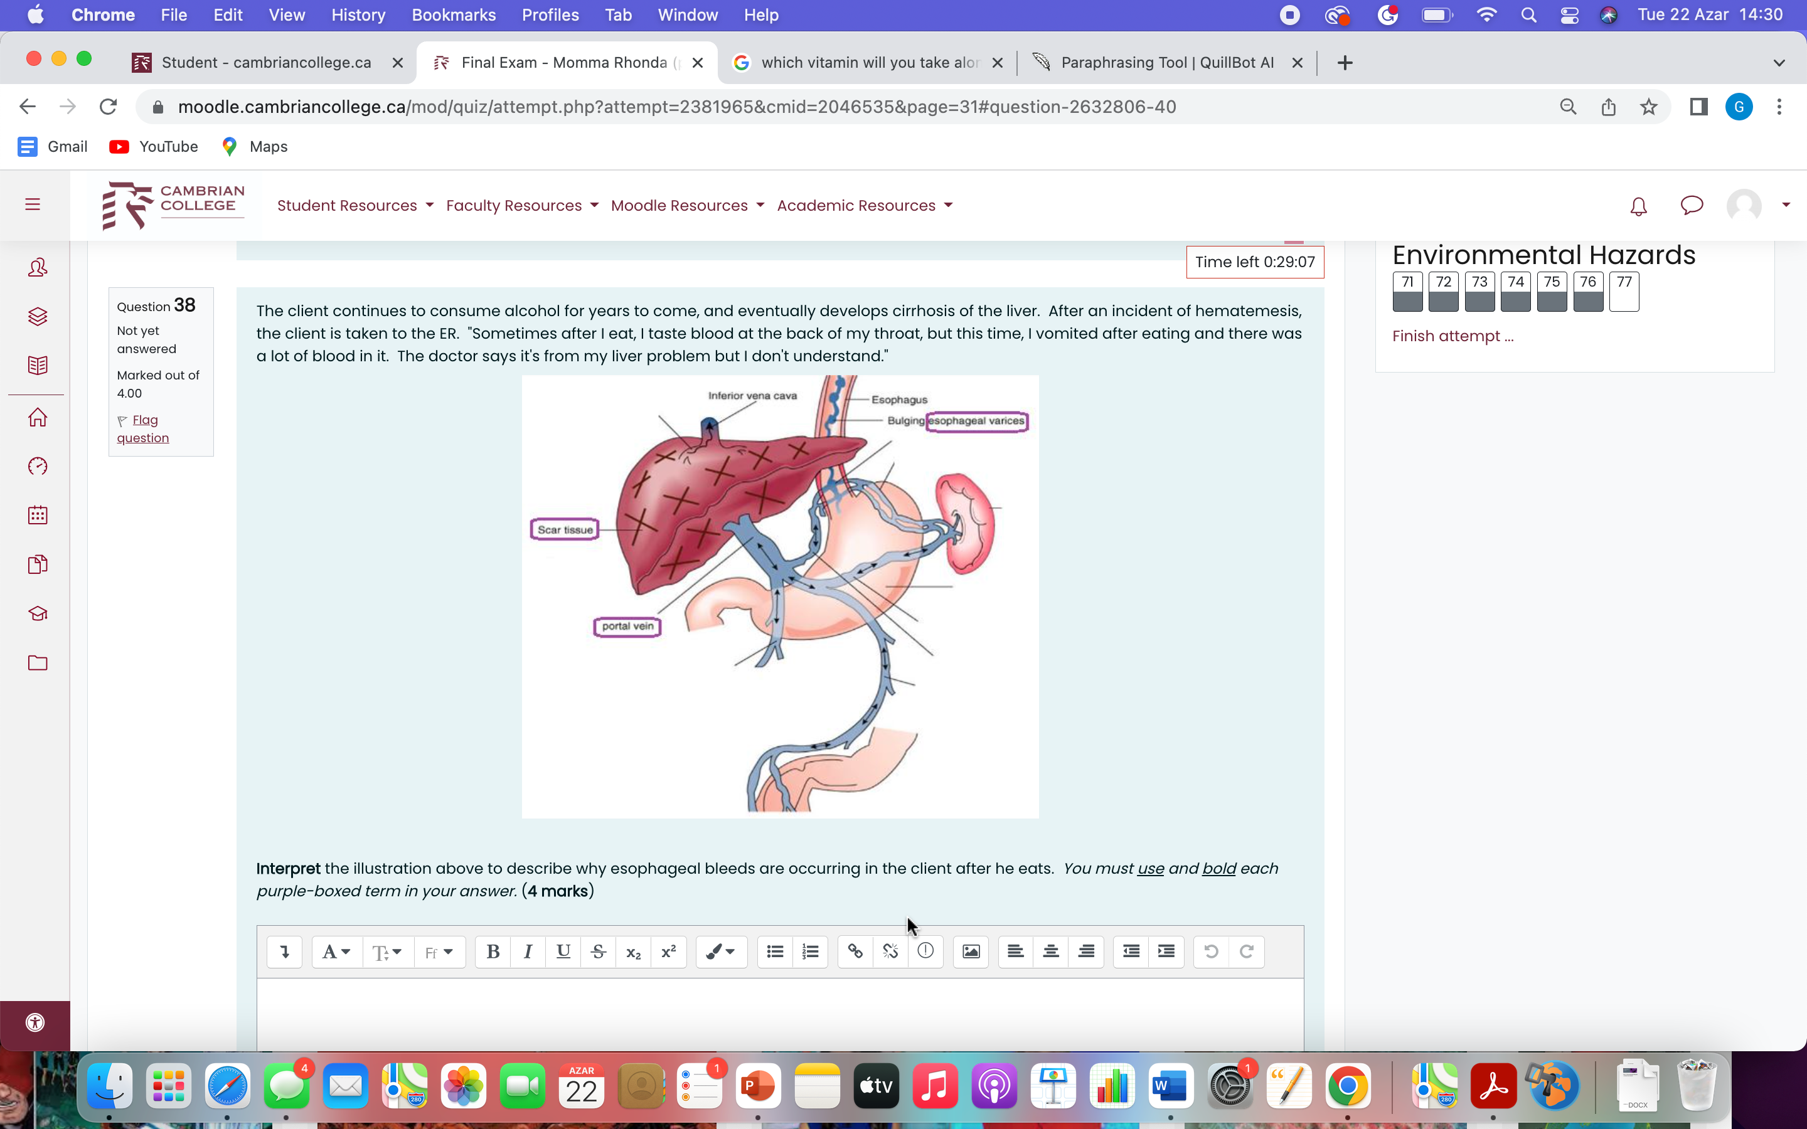This screenshot has height=1129, width=1807.
Task: Click the Insert link icon
Action: 855,951
